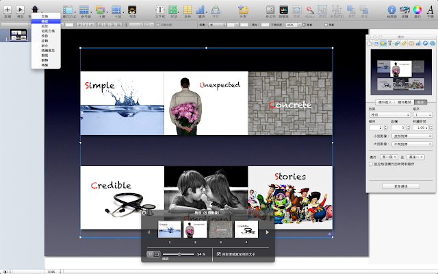Screen dimensions: 438x274
Task: Open the 第一個 first build dropdown
Action: pos(389,157)
